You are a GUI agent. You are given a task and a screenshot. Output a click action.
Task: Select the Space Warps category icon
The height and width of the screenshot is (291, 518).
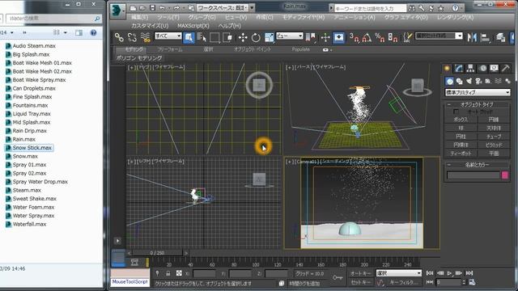click(498, 81)
